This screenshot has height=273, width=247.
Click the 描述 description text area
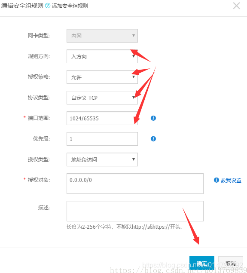(x=135, y=211)
